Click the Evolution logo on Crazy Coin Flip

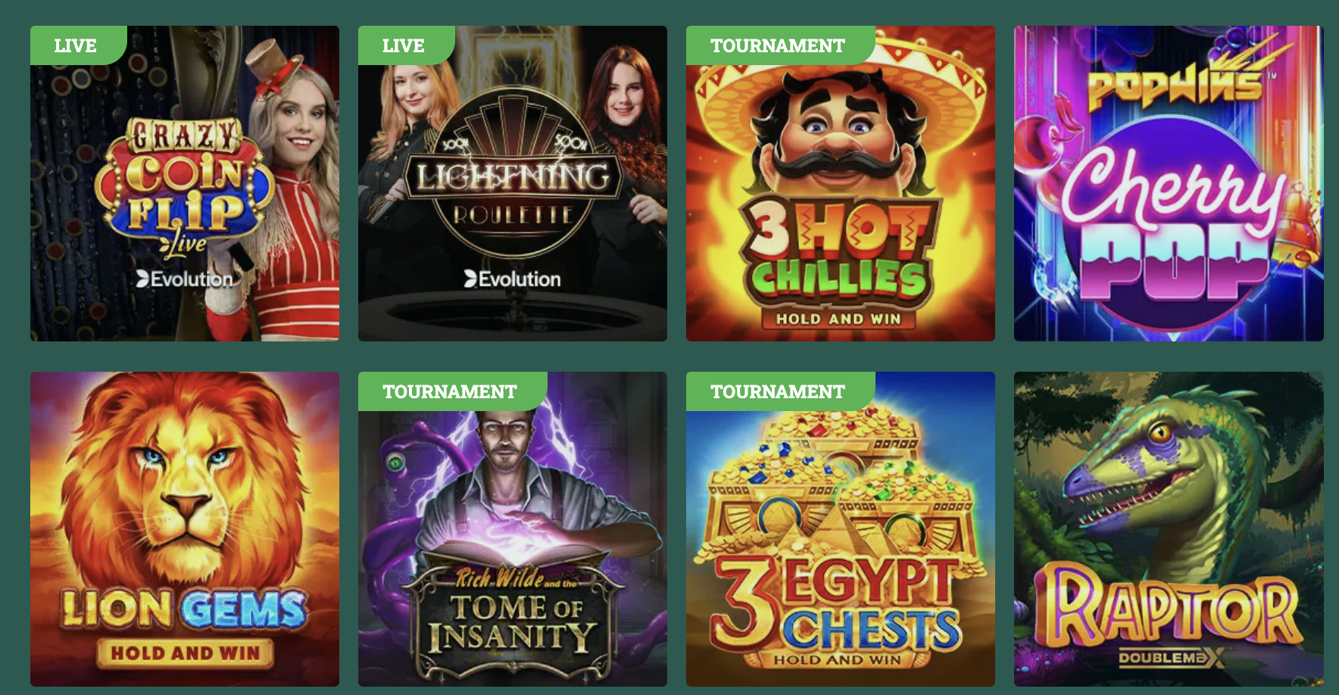coord(184,279)
